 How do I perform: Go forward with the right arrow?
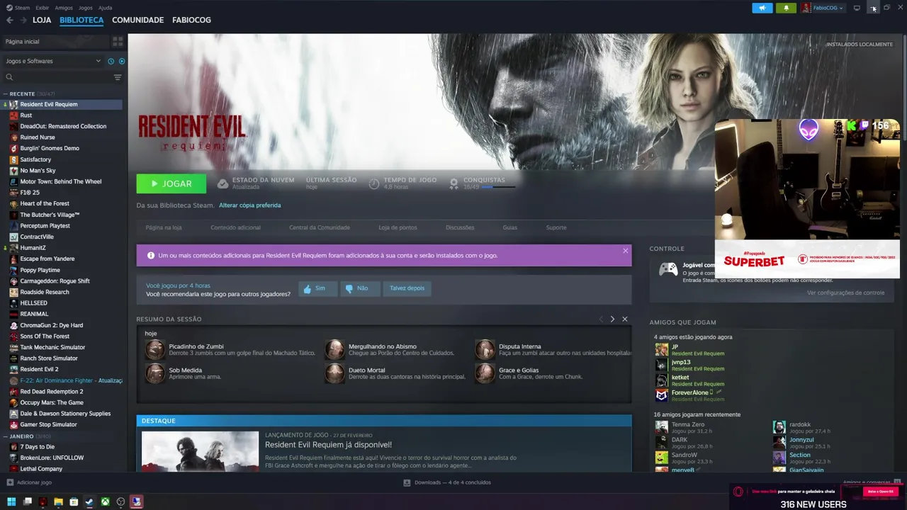[23, 20]
